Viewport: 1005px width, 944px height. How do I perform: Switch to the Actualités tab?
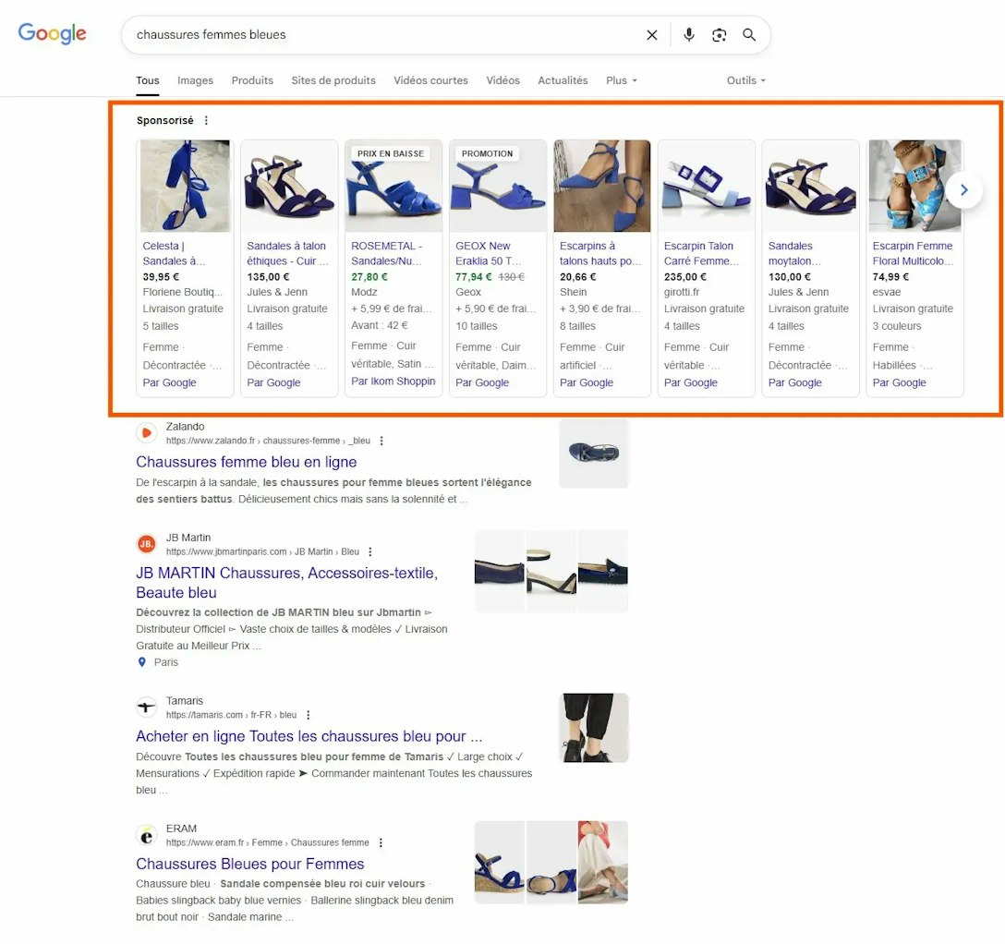[x=563, y=80]
